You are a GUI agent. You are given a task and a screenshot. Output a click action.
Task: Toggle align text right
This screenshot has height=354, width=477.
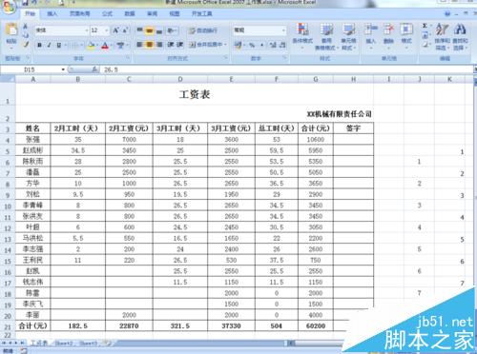click(159, 45)
